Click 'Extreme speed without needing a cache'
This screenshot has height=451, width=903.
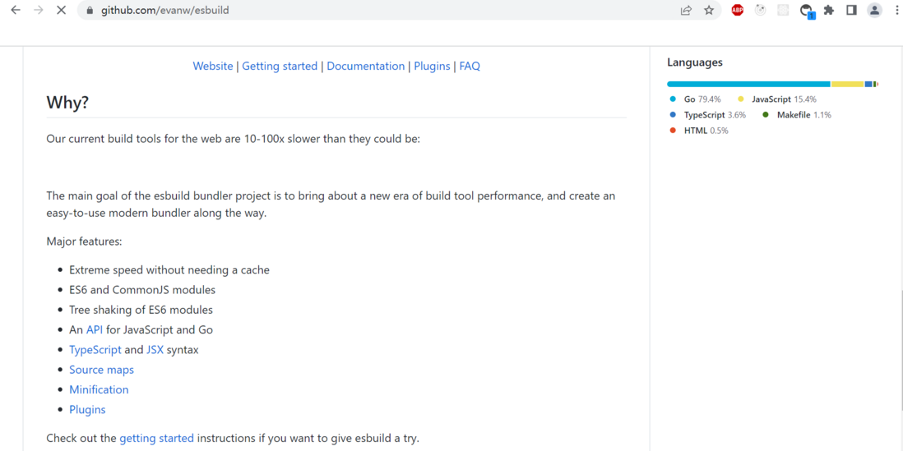169,269
